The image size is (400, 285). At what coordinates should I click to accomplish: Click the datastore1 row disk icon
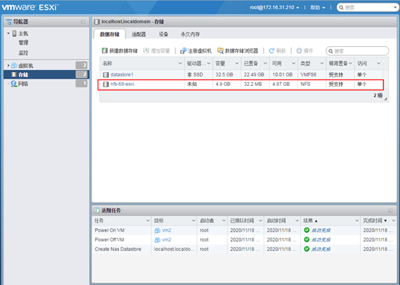(x=105, y=75)
